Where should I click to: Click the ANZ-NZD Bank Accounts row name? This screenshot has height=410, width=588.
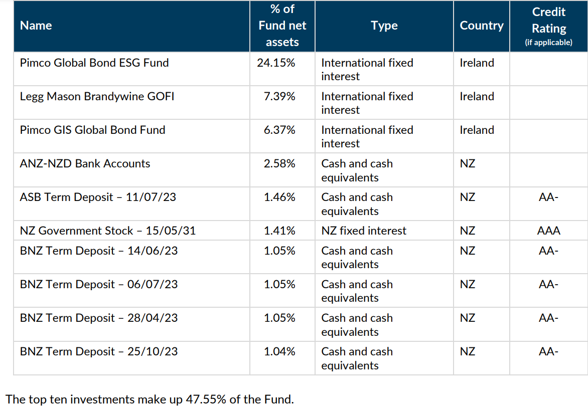[85, 164]
